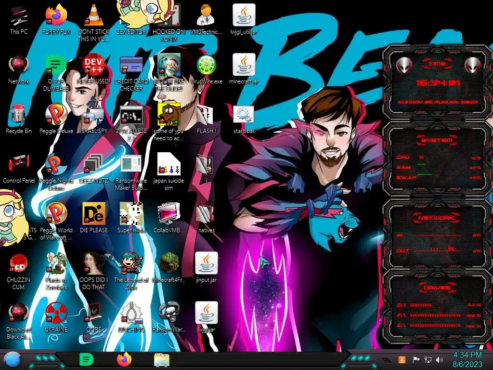Launch Firefox from the taskbar
Image resolution: width=493 pixels, height=370 pixels.
click(x=124, y=359)
